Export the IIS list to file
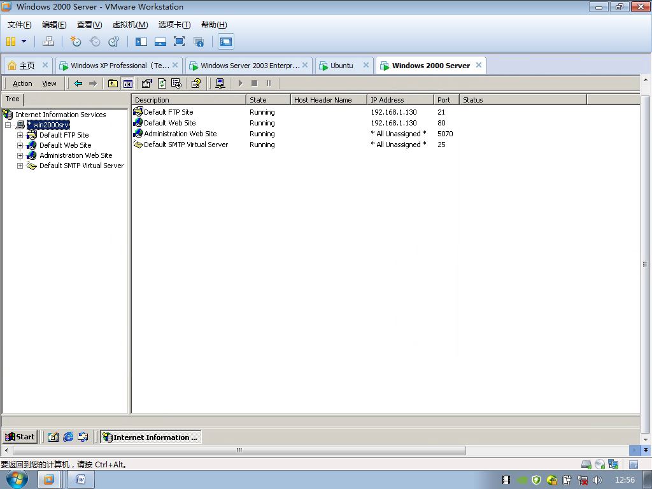Viewport: 652px width, 489px height. click(176, 83)
